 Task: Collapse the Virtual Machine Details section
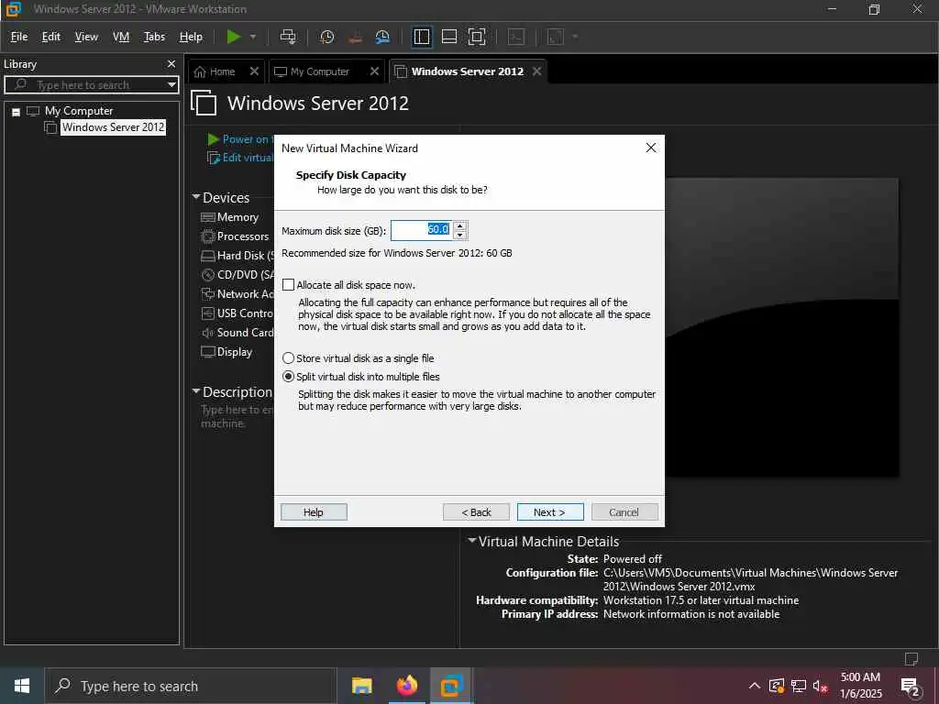[472, 541]
